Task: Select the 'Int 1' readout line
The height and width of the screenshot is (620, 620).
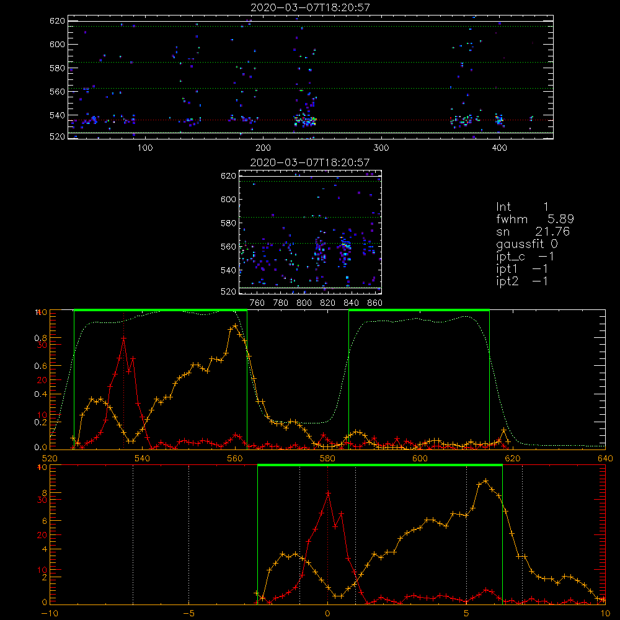Action: pos(522,207)
